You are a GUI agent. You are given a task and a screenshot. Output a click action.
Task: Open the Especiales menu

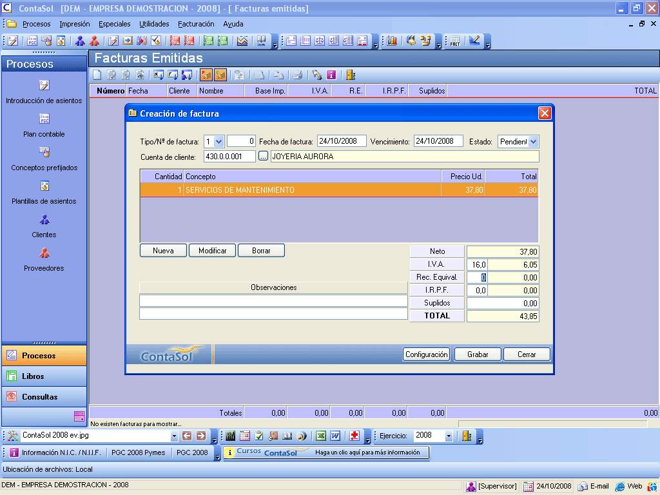click(x=115, y=24)
